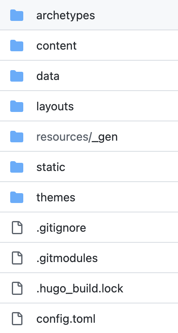Open the config.toml file link
Screen dimensions: 178x333
pos(66,319)
